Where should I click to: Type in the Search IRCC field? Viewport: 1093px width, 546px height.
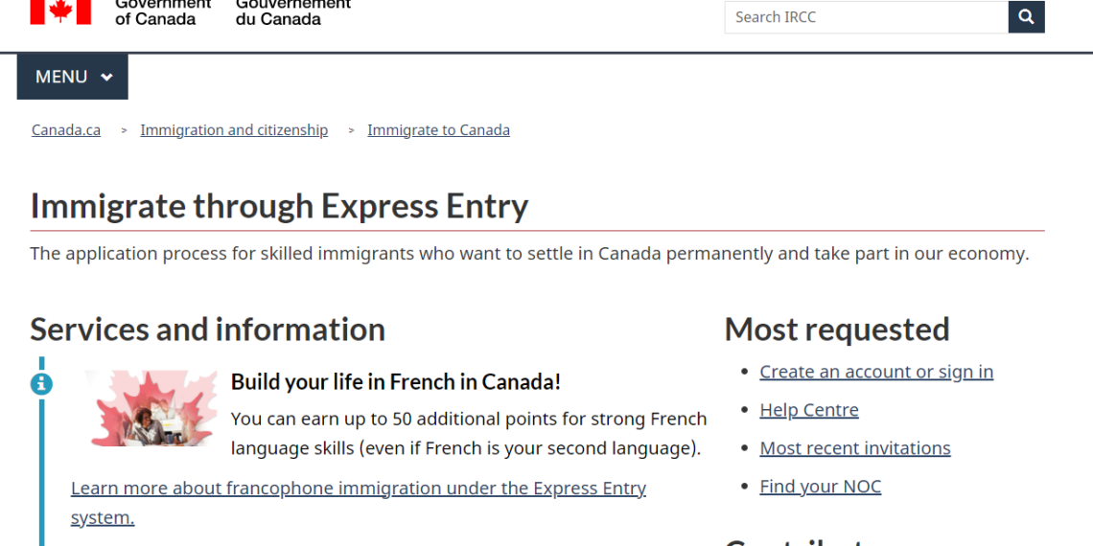click(x=865, y=17)
